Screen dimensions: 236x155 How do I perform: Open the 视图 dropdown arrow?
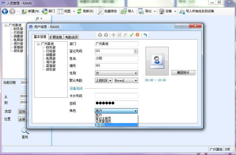[x=74, y=11]
